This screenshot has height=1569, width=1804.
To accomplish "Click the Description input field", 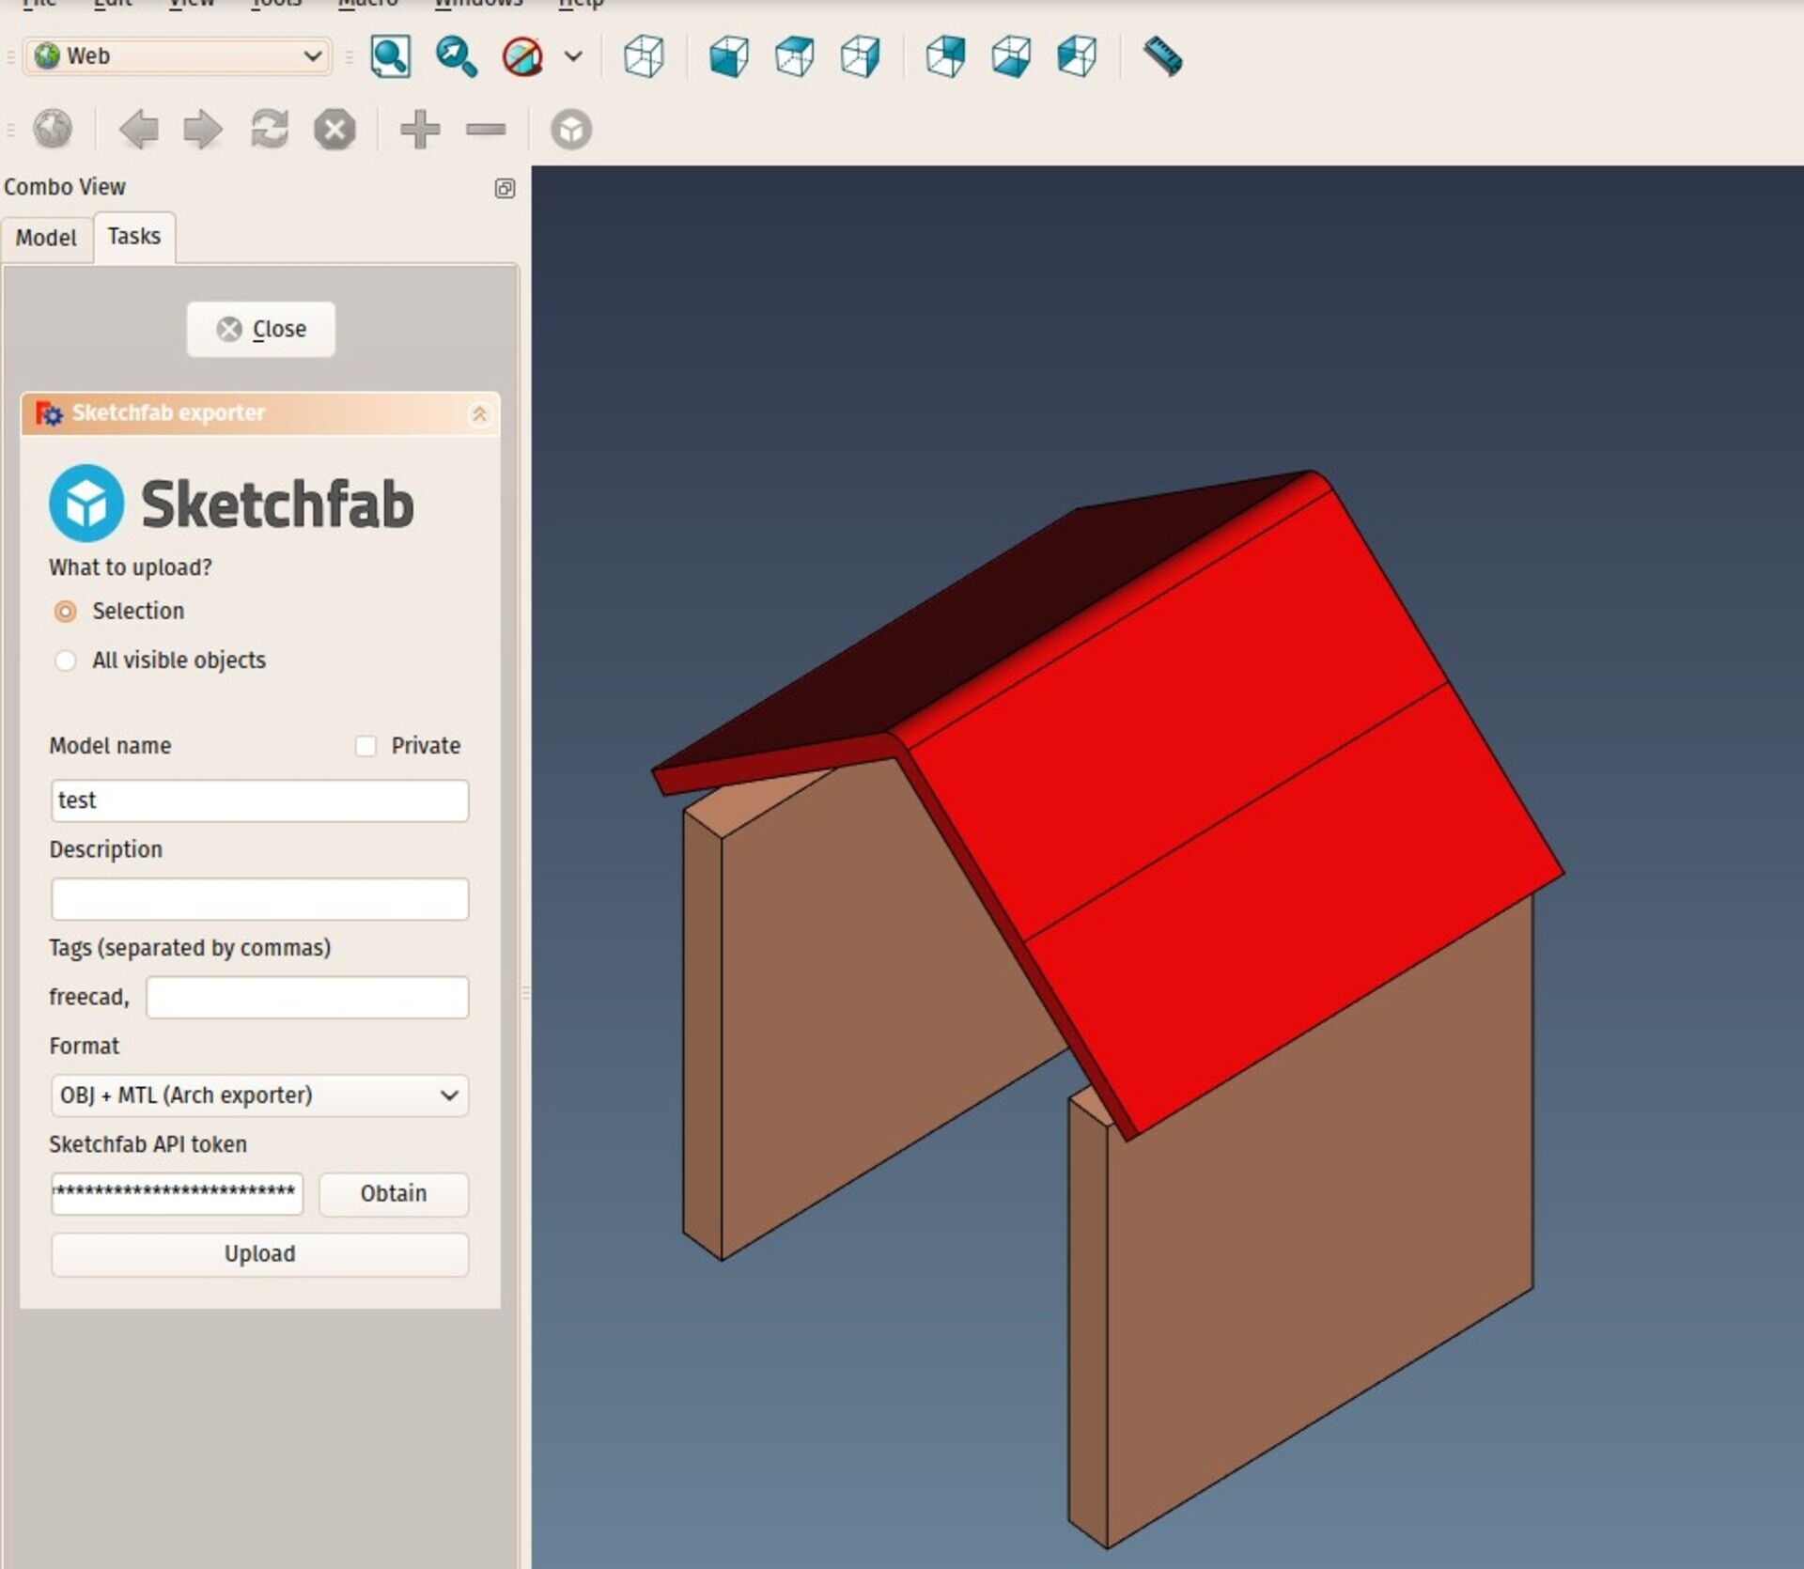I will point(259,899).
